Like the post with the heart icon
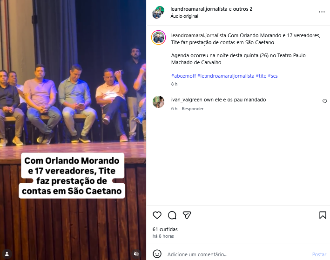This screenshot has width=330, height=260. coord(157,215)
